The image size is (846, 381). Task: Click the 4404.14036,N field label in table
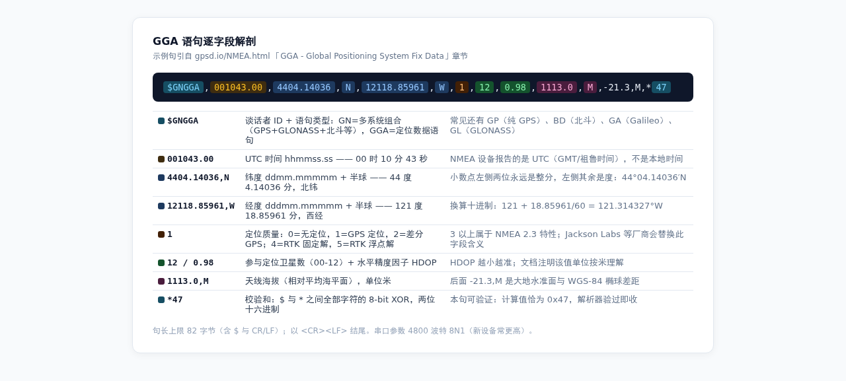[198, 178]
